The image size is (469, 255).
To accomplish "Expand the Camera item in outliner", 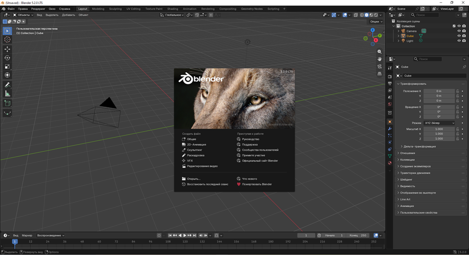I will pos(398,31).
